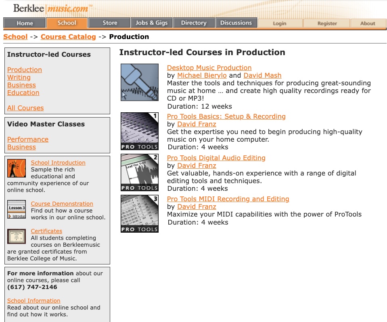
Task: Click the 'Instructor-led Courses in Production' heading
Action: click(202, 52)
